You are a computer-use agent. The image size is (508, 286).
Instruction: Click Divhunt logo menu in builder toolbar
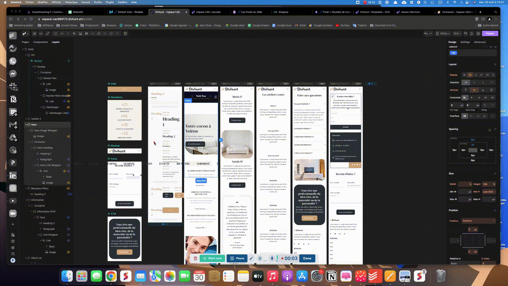[x=26, y=33]
